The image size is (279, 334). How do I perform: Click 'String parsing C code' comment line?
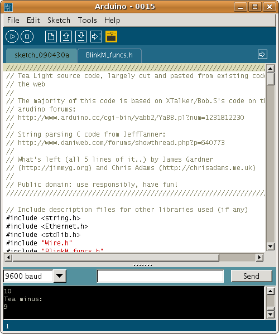[86, 134]
